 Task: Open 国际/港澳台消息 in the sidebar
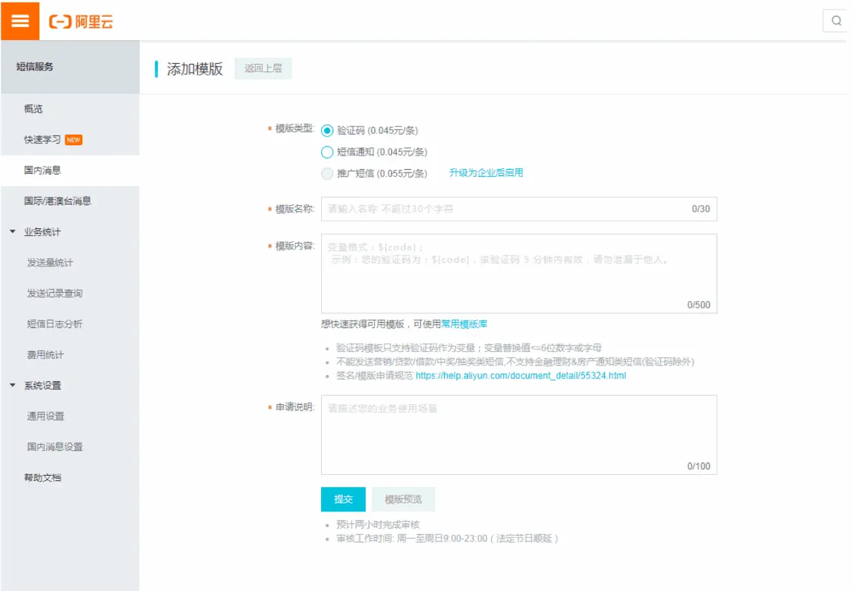58,201
